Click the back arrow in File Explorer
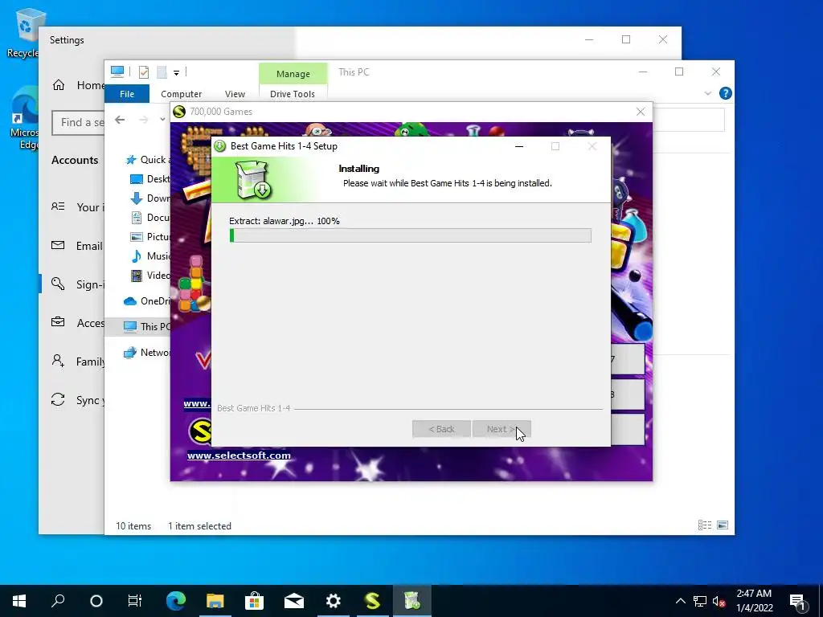The height and width of the screenshot is (617, 823). tap(120, 120)
